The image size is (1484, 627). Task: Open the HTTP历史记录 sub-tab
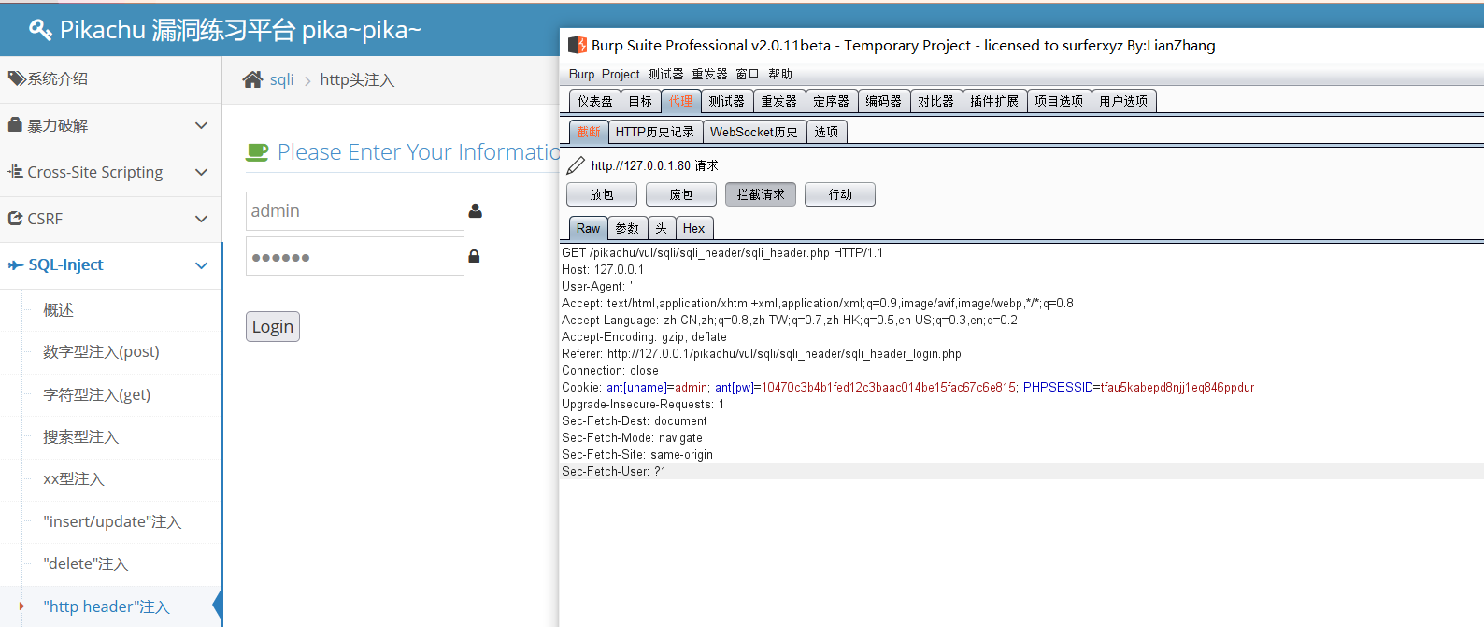pyautogui.click(x=655, y=132)
